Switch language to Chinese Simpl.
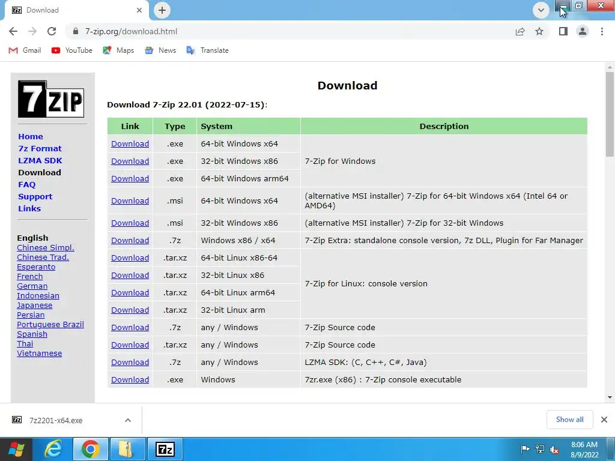The image size is (615, 461). [46, 248]
